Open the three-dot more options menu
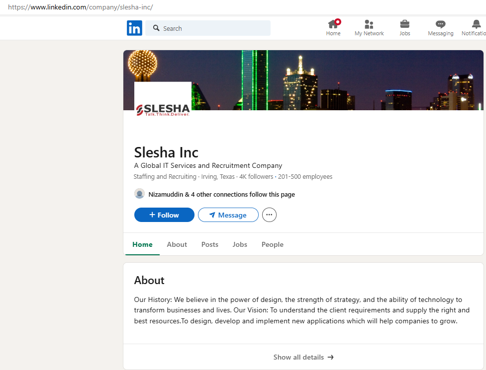This screenshot has height=370, width=486. tap(269, 215)
